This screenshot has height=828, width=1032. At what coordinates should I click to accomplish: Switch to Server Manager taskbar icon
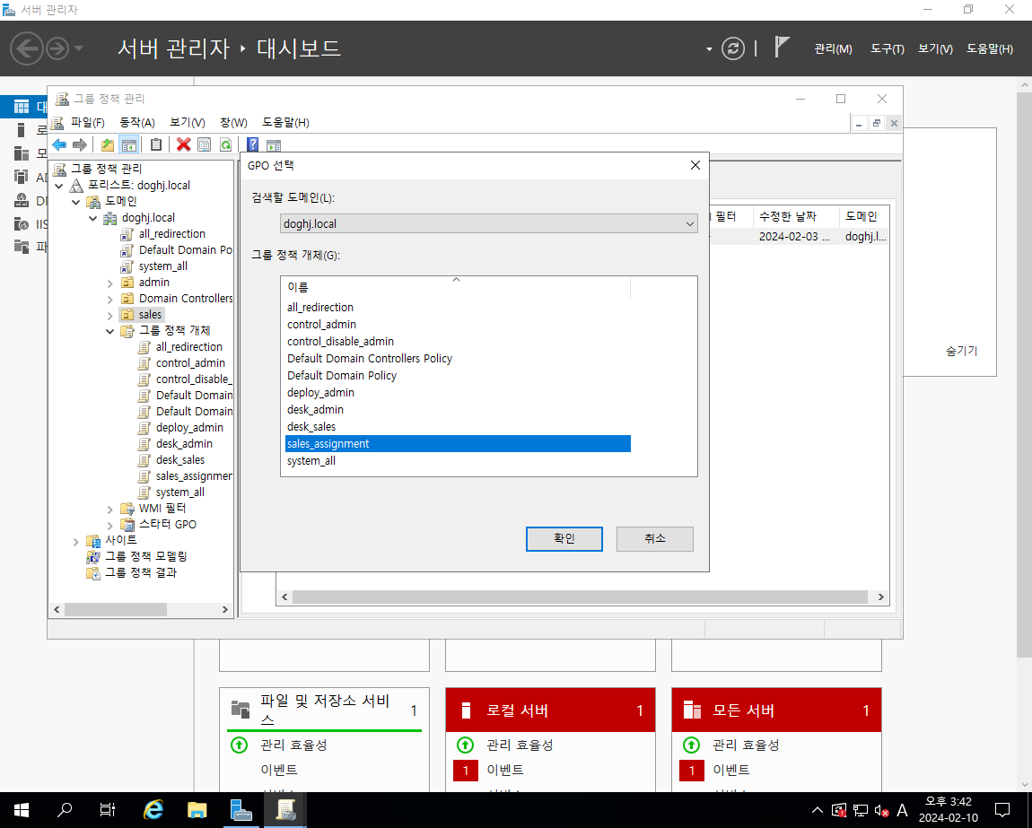point(241,809)
